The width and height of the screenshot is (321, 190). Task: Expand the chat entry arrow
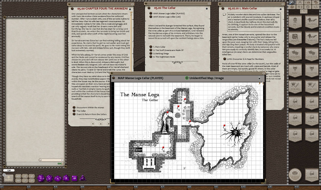coord(62,160)
